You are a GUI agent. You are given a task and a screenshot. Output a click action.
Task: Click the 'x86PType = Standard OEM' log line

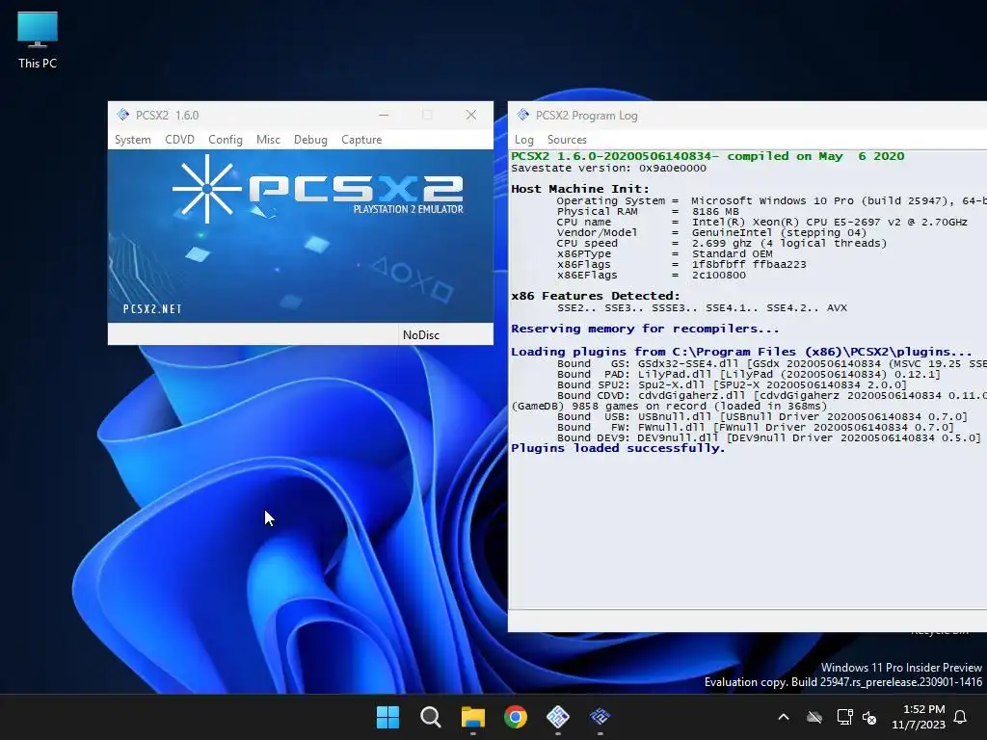click(x=664, y=254)
